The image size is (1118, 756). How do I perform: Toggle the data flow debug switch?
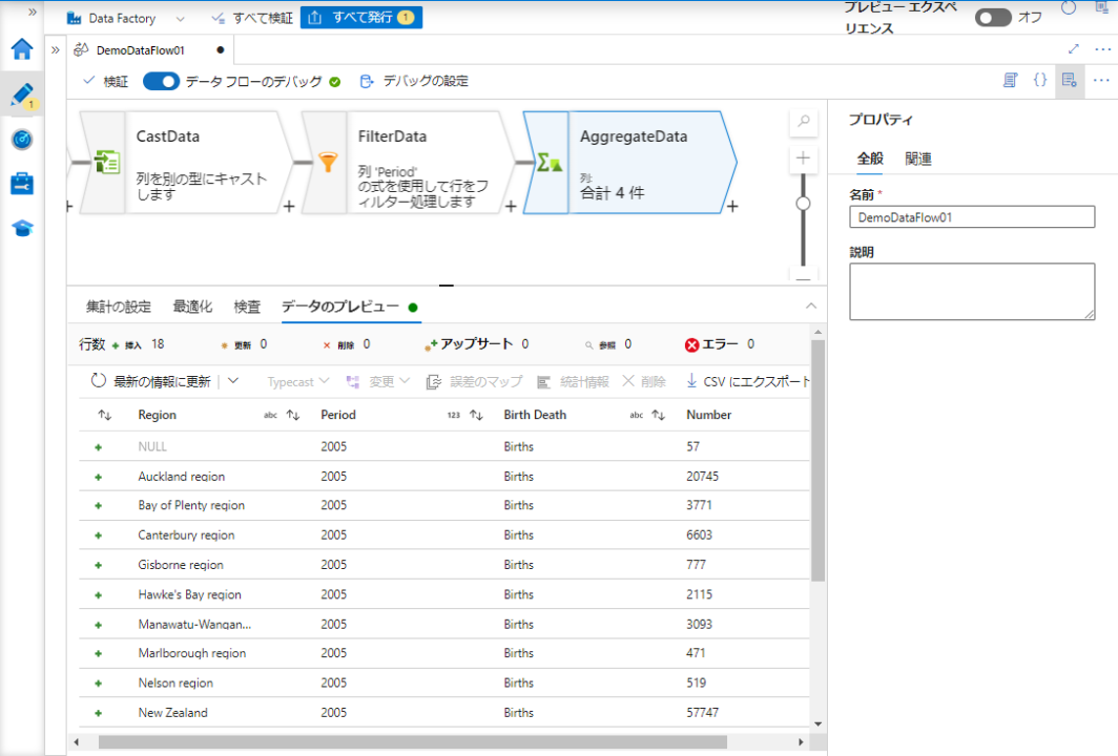click(x=162, y=81)
